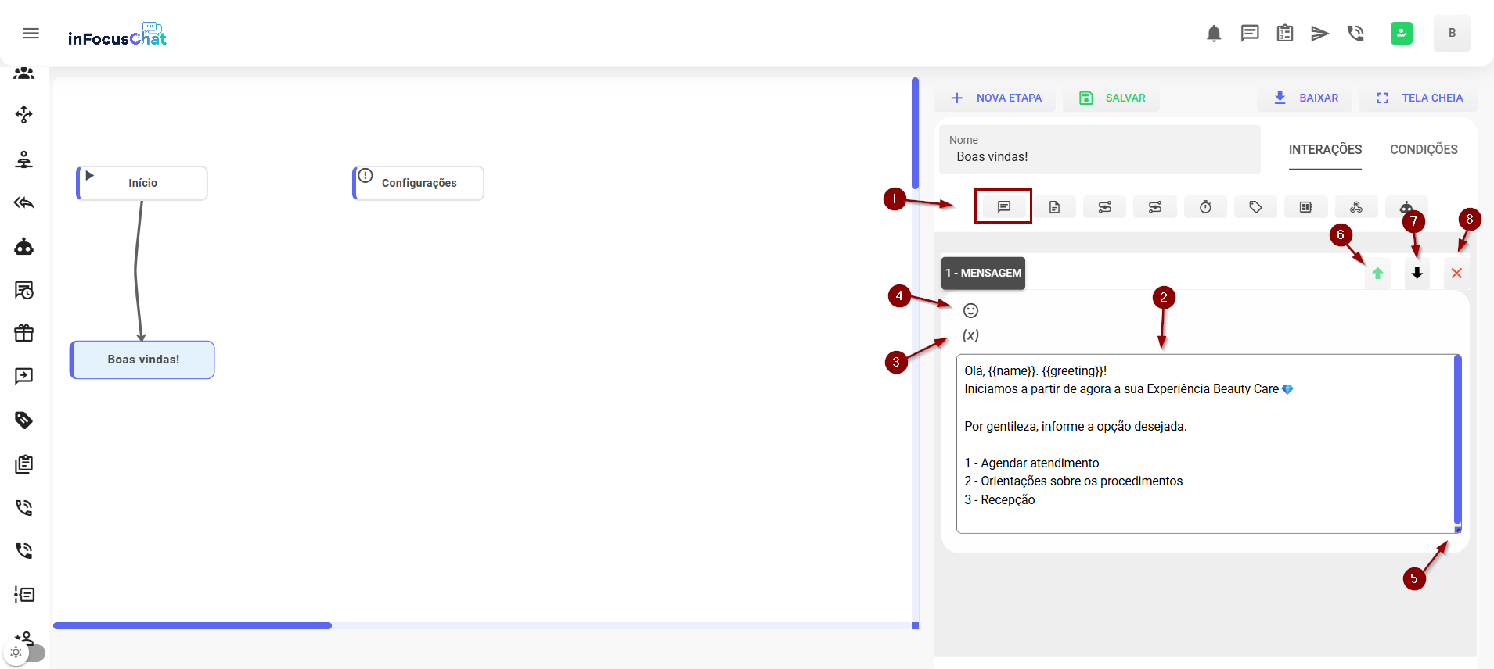Open the user avatar B menu
1494x669 pixels.
coord(1451,34)
